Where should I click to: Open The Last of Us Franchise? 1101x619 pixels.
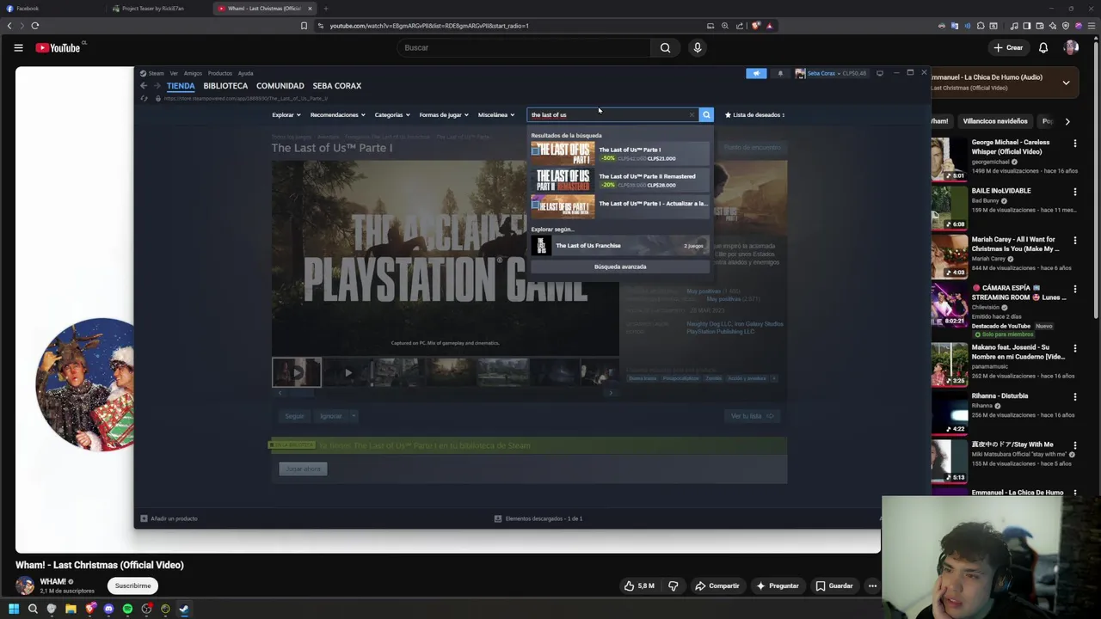pos(619,246)
